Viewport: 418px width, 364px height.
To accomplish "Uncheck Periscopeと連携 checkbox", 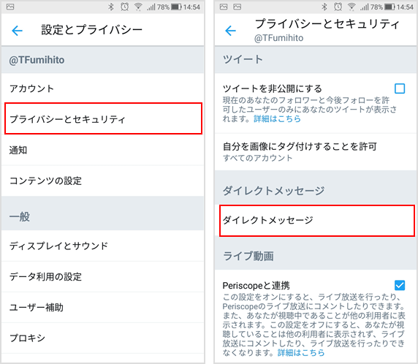I will [x=400, y=285].
